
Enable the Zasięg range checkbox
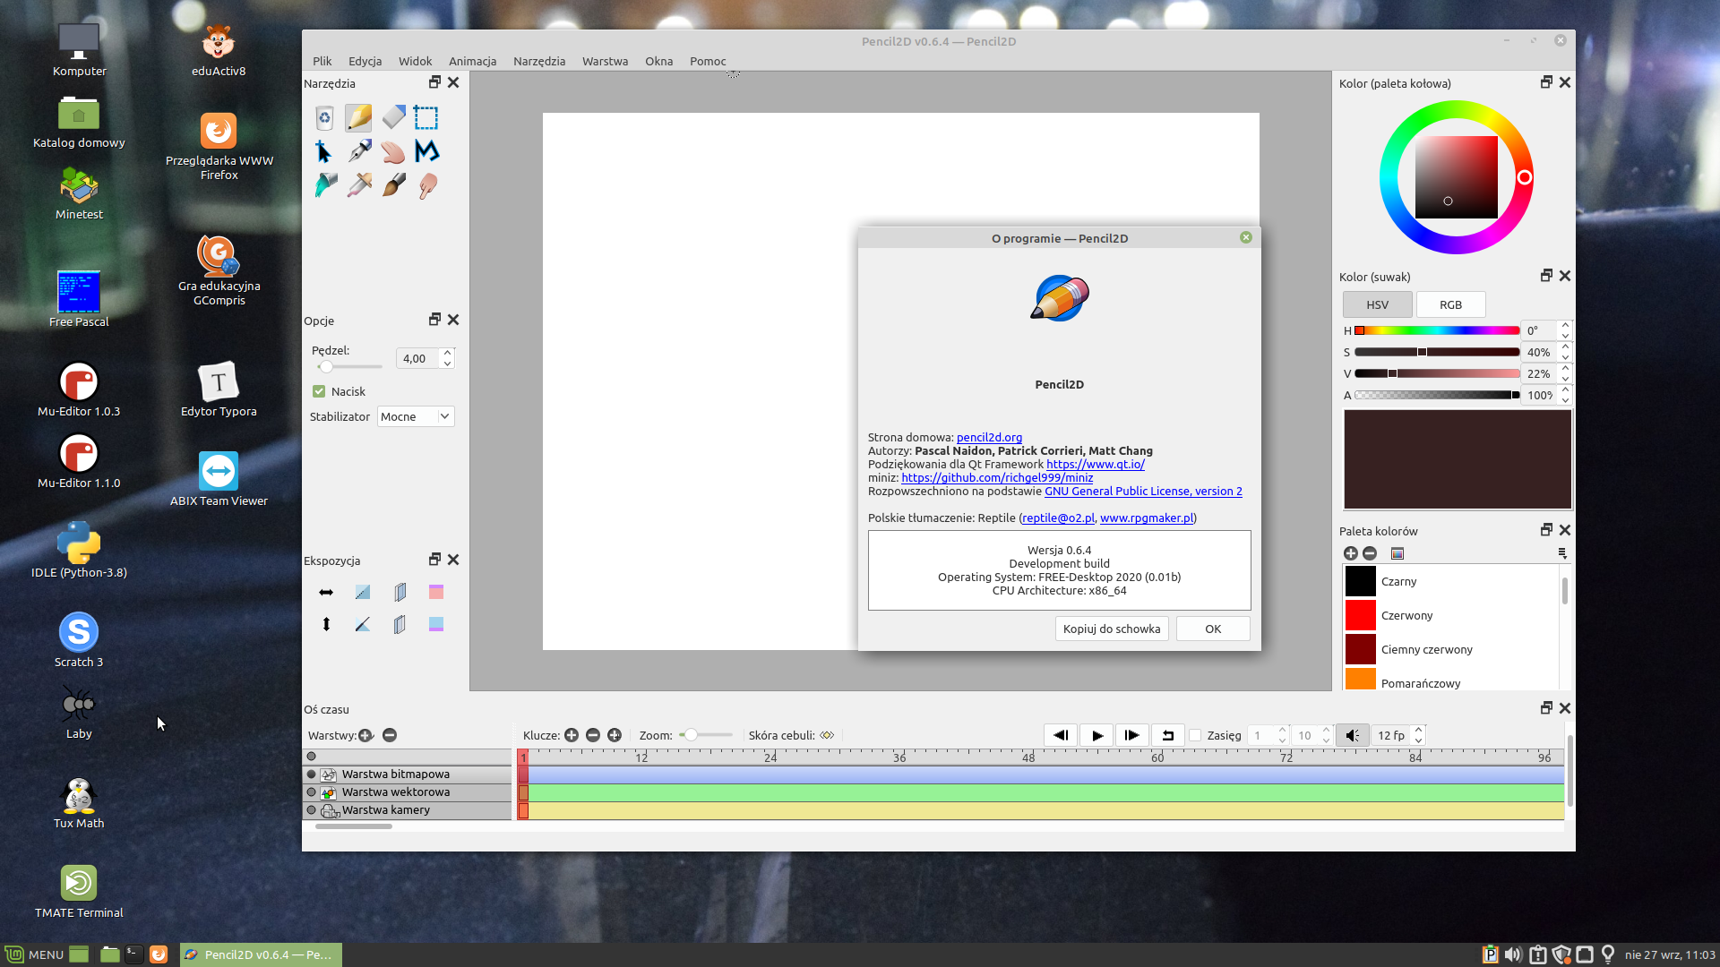pyautogui.click(x=1195, y=735)
